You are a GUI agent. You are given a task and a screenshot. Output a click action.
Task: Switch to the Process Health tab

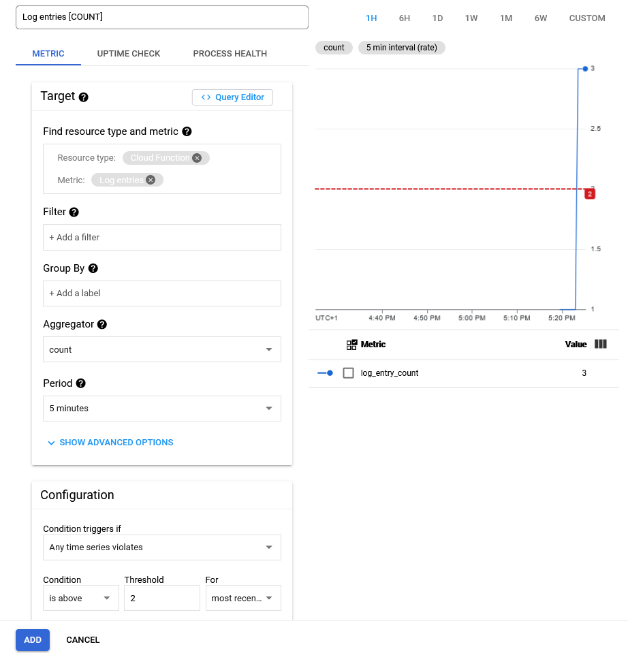click(230, 54)
